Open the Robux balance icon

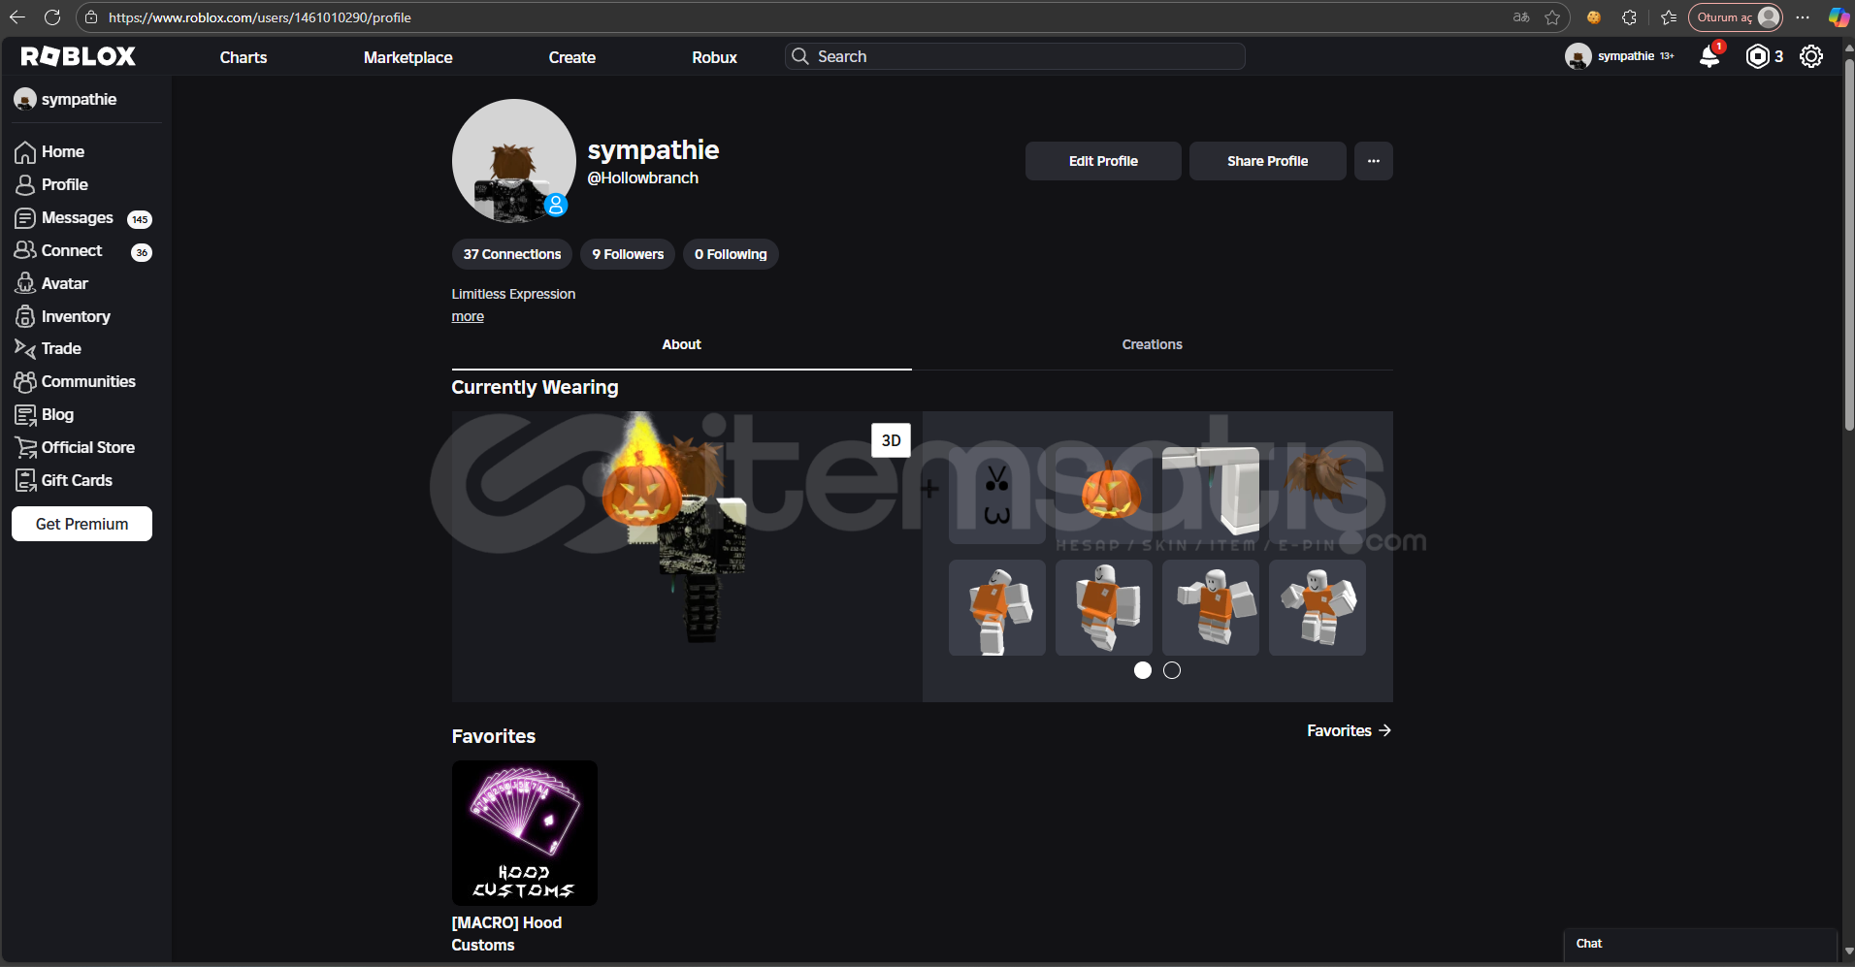coord(1757,56)
